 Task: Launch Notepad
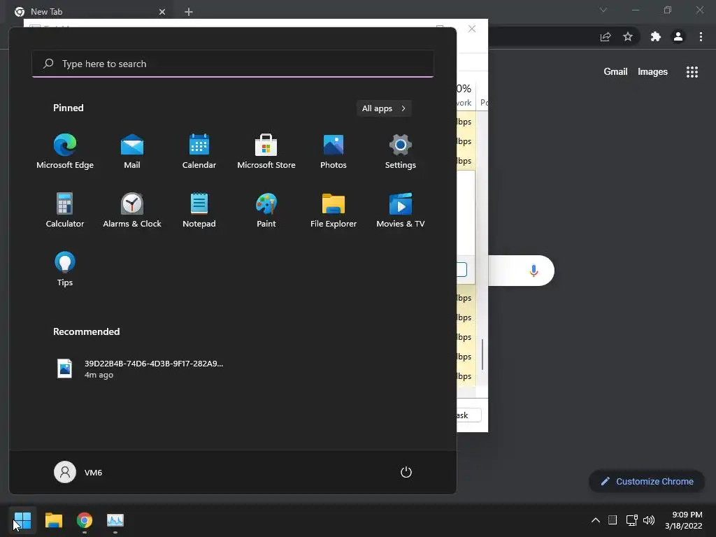pyautogui.click(x=199, y=210)
